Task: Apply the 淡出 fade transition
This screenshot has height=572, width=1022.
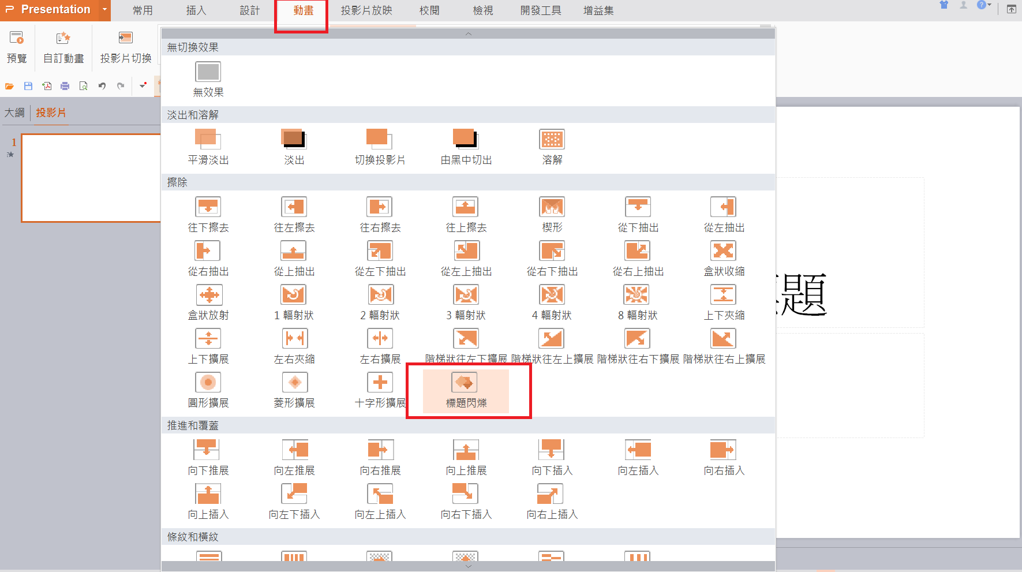Action: 294,147
